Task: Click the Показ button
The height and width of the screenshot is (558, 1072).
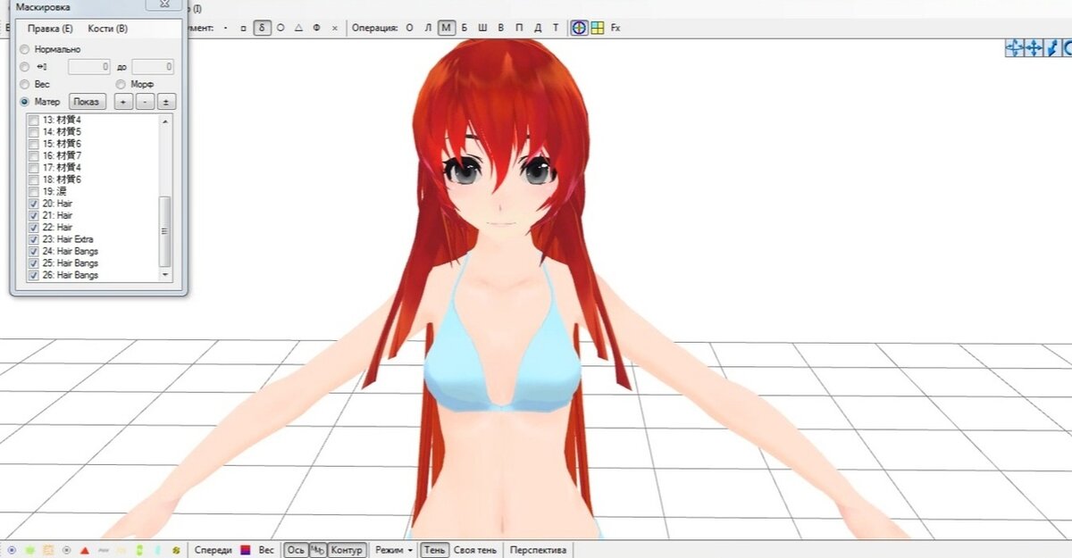Action: tap(88, 102)
